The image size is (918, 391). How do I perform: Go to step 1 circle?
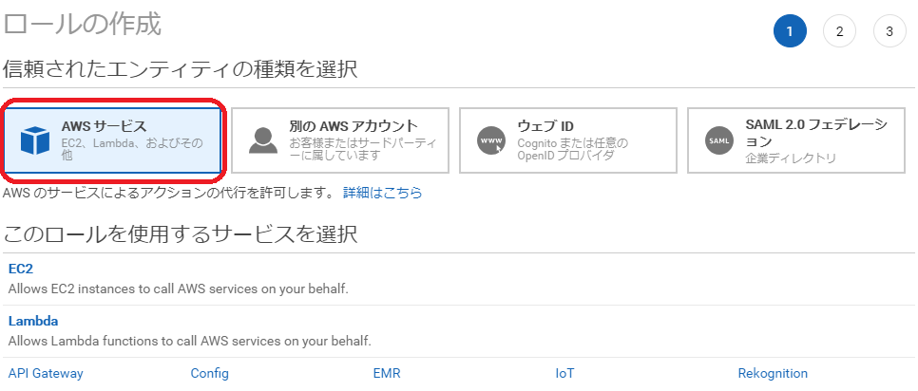790,31
